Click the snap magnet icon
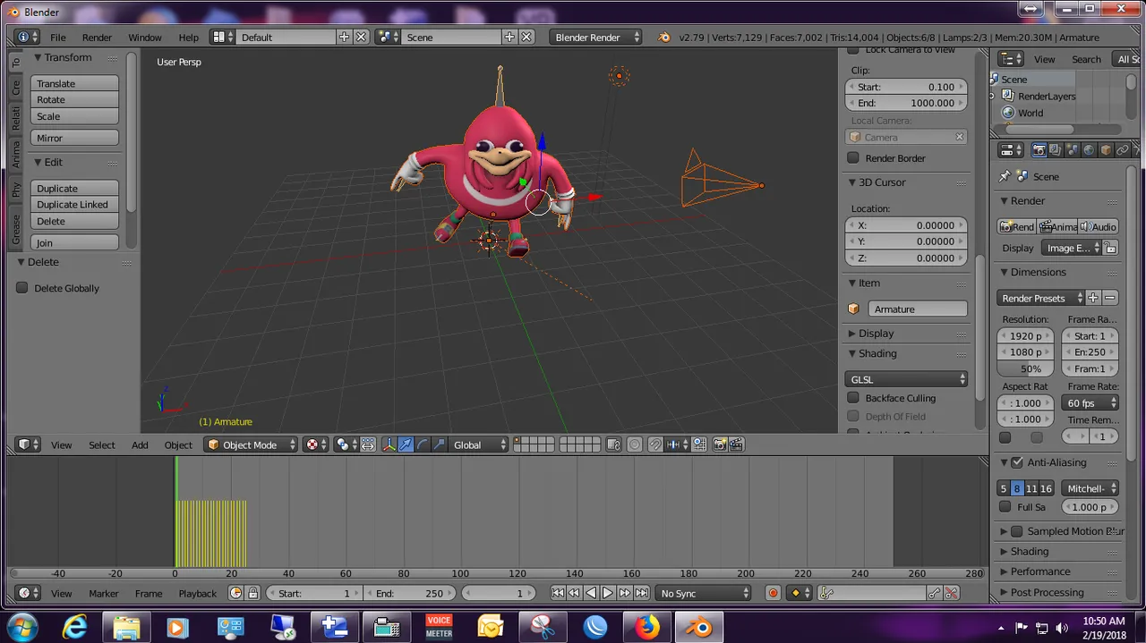This screenshot has width=1146, height=643. click(655, 444)
